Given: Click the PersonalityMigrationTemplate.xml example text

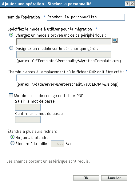Looking at the screenshot, I should tap(69, 61).
